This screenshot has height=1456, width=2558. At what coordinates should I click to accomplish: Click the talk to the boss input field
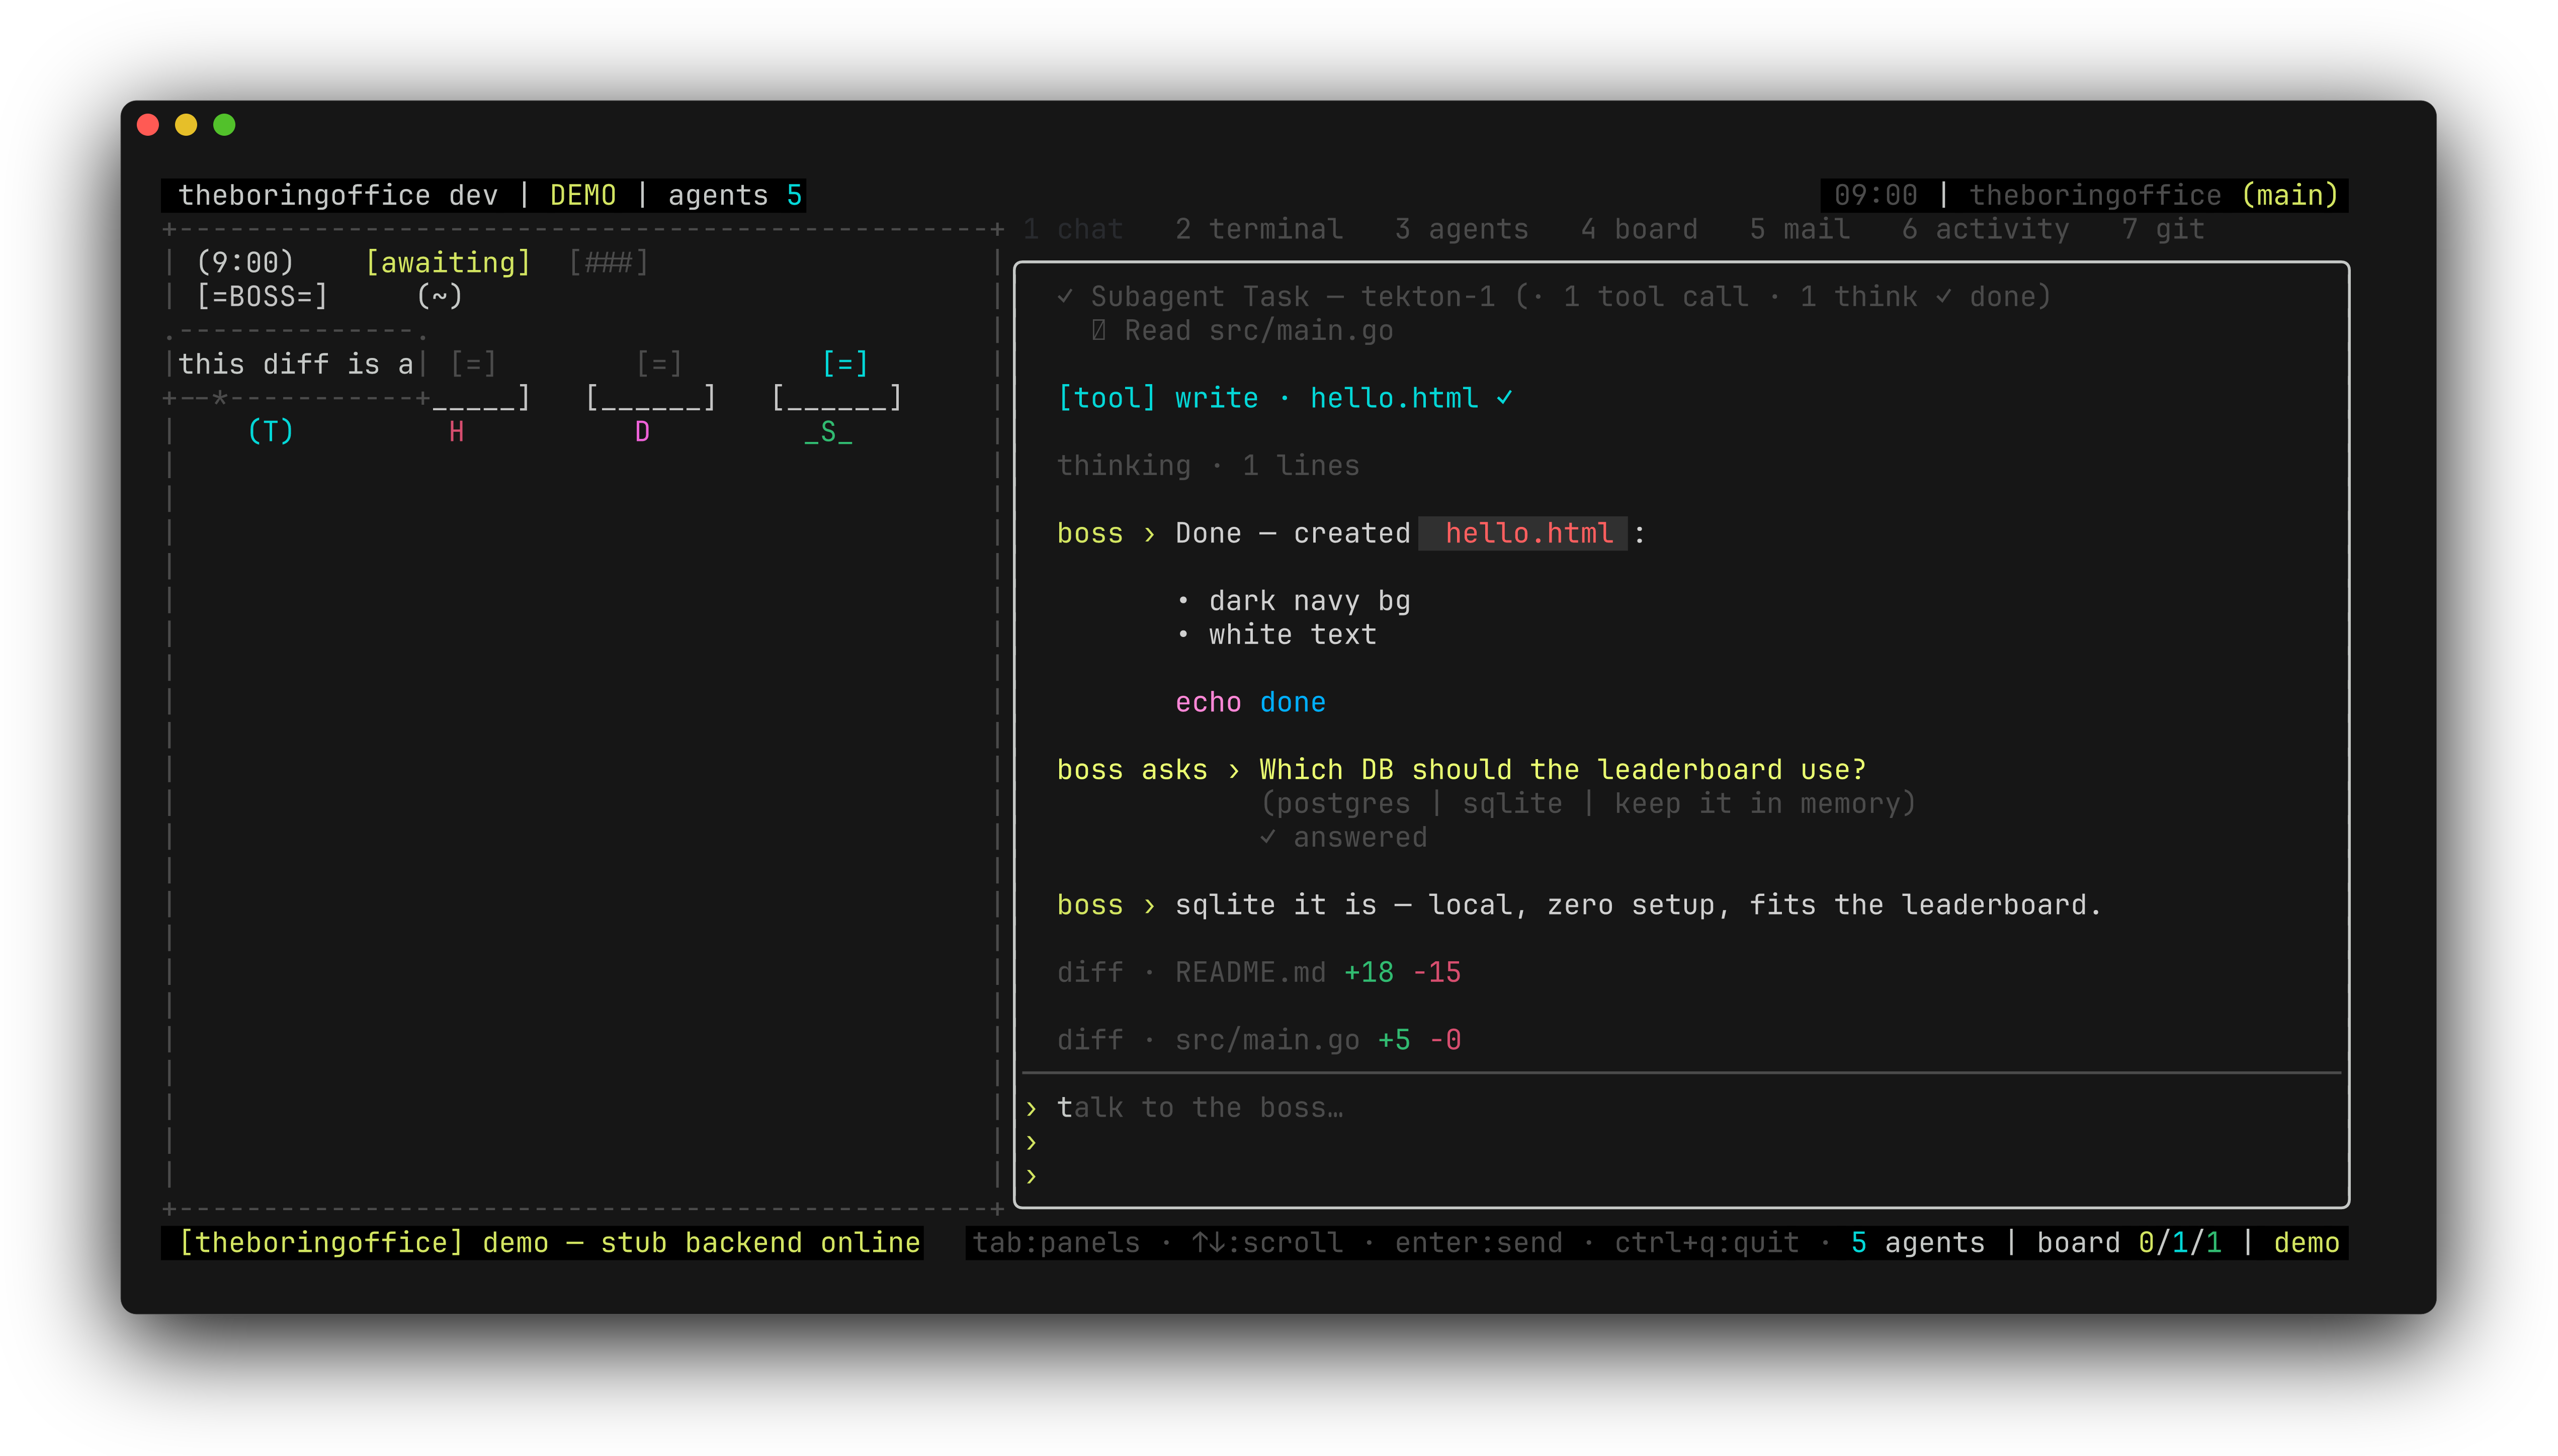click(x=1681, y=1107)
